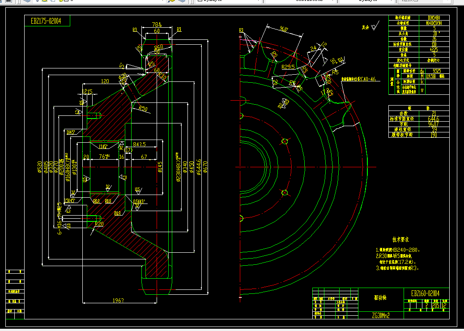Select the ø644.6 vertical dimension in section view
This screenshot has width=464, height=331.
(x=199, y=167)
